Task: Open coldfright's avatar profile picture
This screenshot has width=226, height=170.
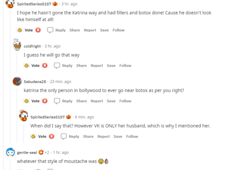Action: (17, 45)
